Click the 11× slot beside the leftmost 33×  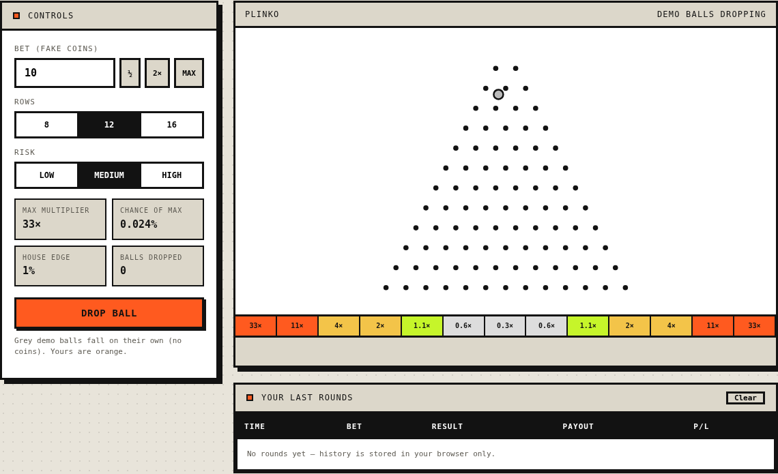(x=297, y=326)
